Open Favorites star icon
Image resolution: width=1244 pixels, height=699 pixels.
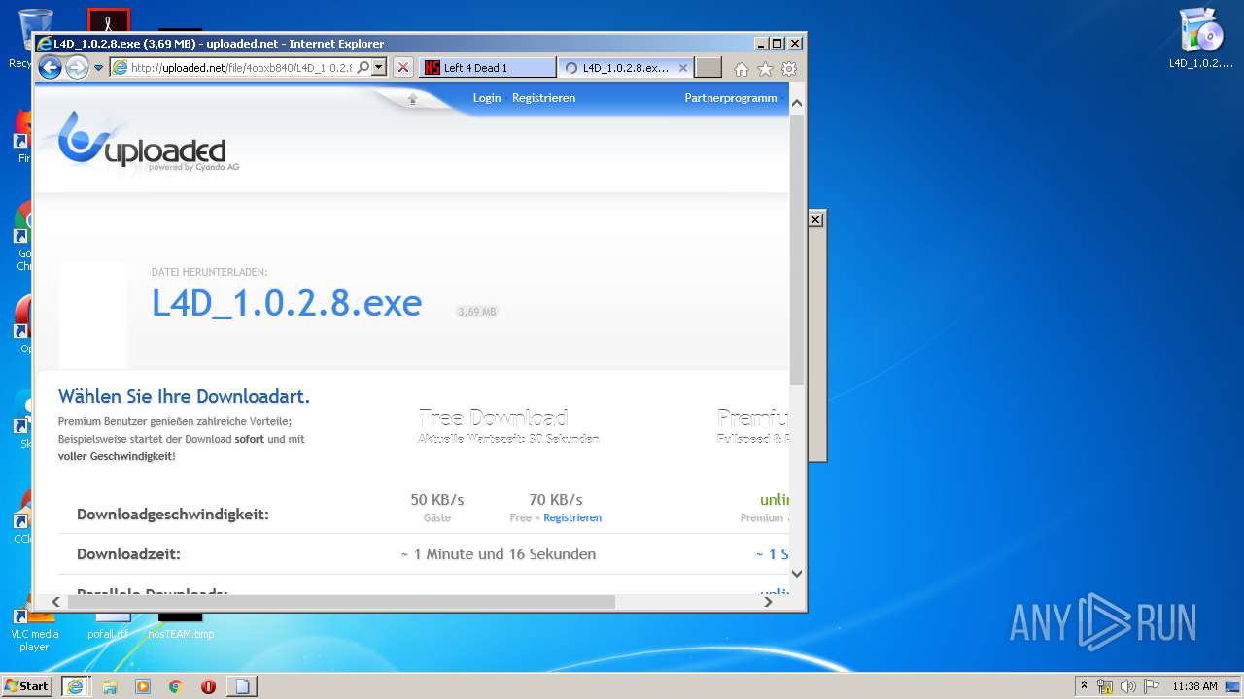[765, 69]
